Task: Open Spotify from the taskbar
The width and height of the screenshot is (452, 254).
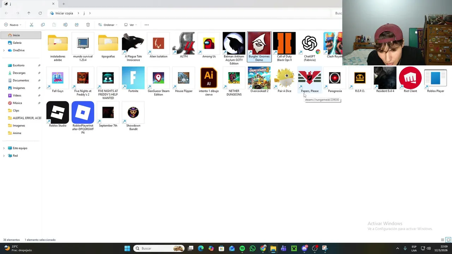Action: (x=242, y=248)
